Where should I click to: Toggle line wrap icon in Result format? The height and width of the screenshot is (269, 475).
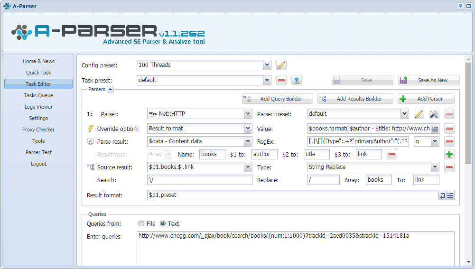[442, 195]
